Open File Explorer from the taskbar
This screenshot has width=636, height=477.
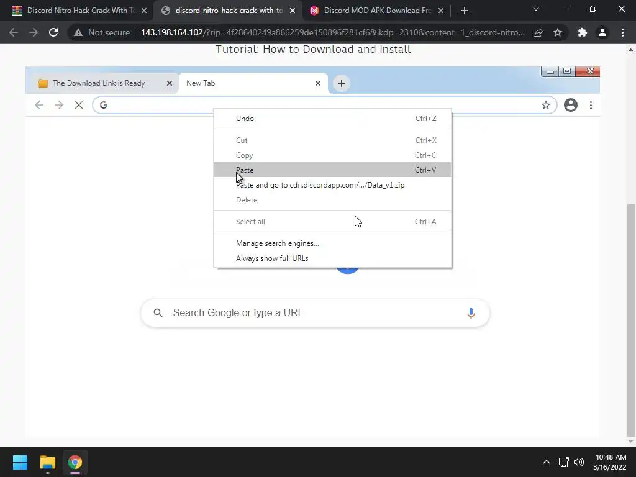[x=47, y=462]
